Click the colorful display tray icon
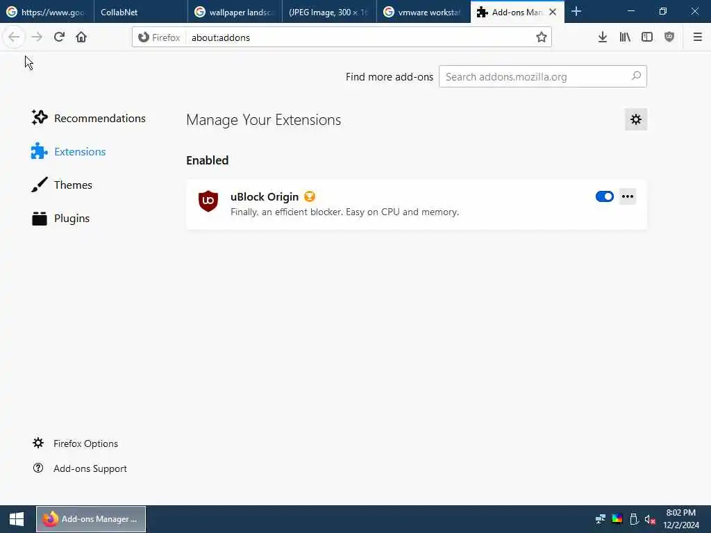Screen dimensions: 711x533 617,519
